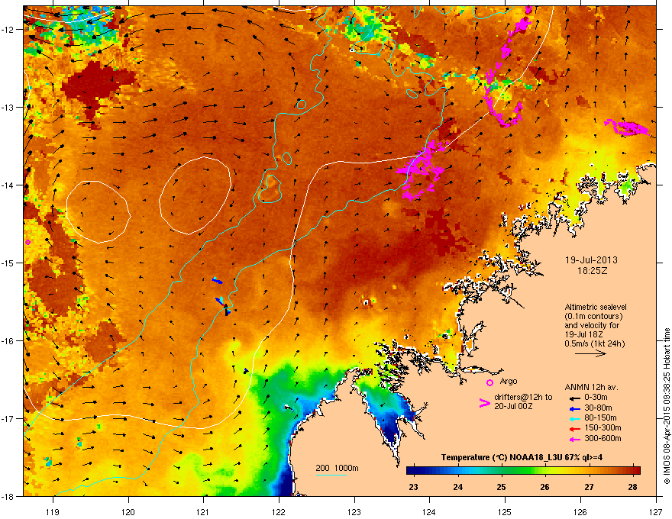Click the 200 1000m isobath legend label
Image resolution: width=672 pixels, height=519 pixels.
(x=337, y=468)
